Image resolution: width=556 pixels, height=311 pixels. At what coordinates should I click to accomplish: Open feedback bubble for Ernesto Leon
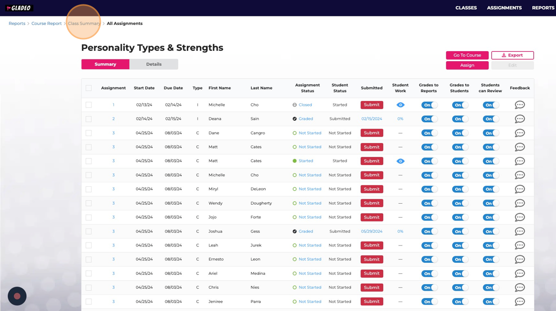519,259
